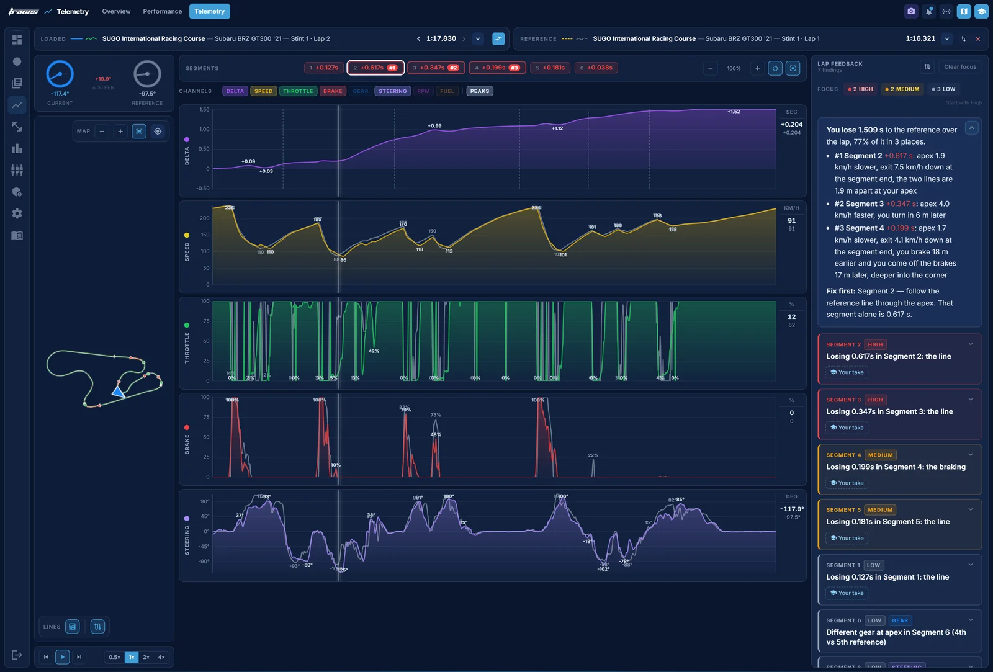The image size is (993, 672).
Task: Click the record circle icon in sidebar
Action: pyautogui.click(x=17, y=61)
